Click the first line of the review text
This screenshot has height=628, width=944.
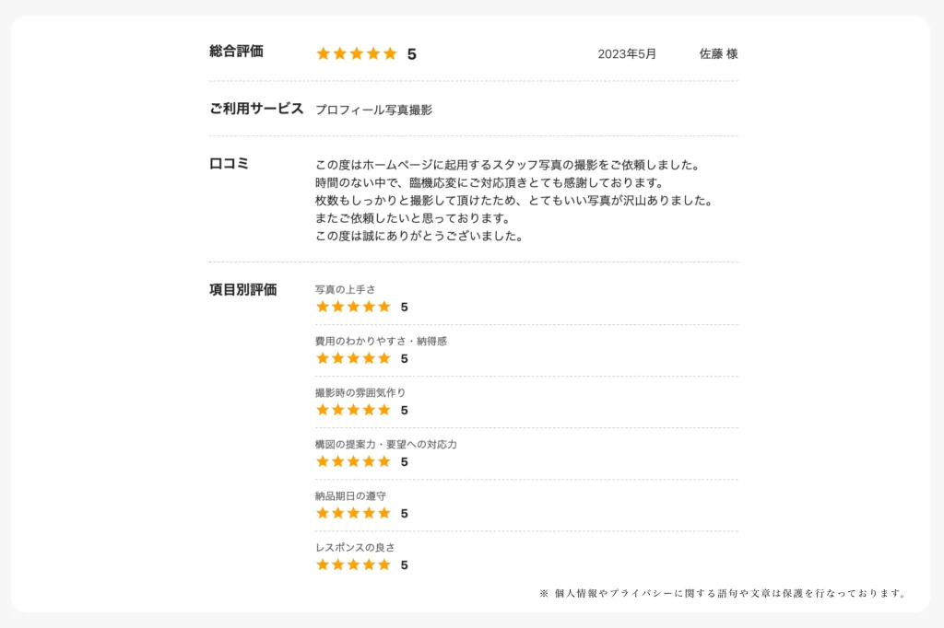(x=507, y=165)
